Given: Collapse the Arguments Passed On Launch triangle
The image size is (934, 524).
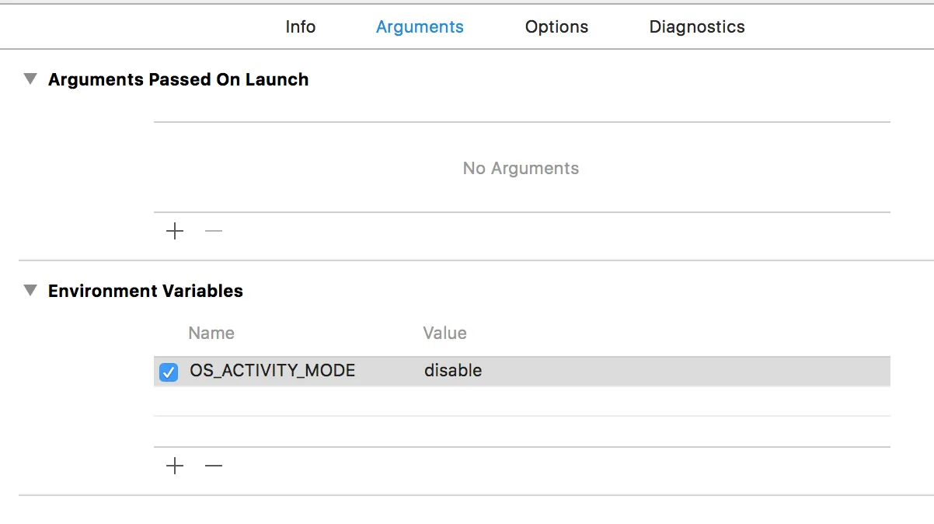Looking at the screenshot, I should coord(30,79).
